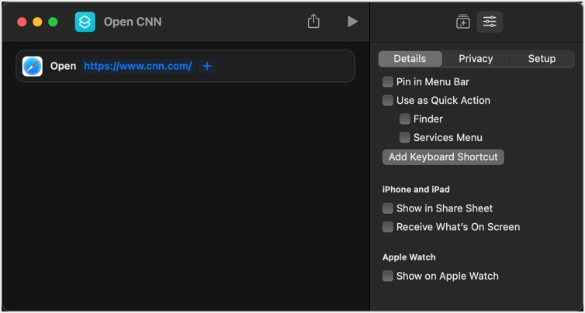Click the Shortcuts app icon in title bar
The height and width of the screenshot is (313, 585).
85,22
